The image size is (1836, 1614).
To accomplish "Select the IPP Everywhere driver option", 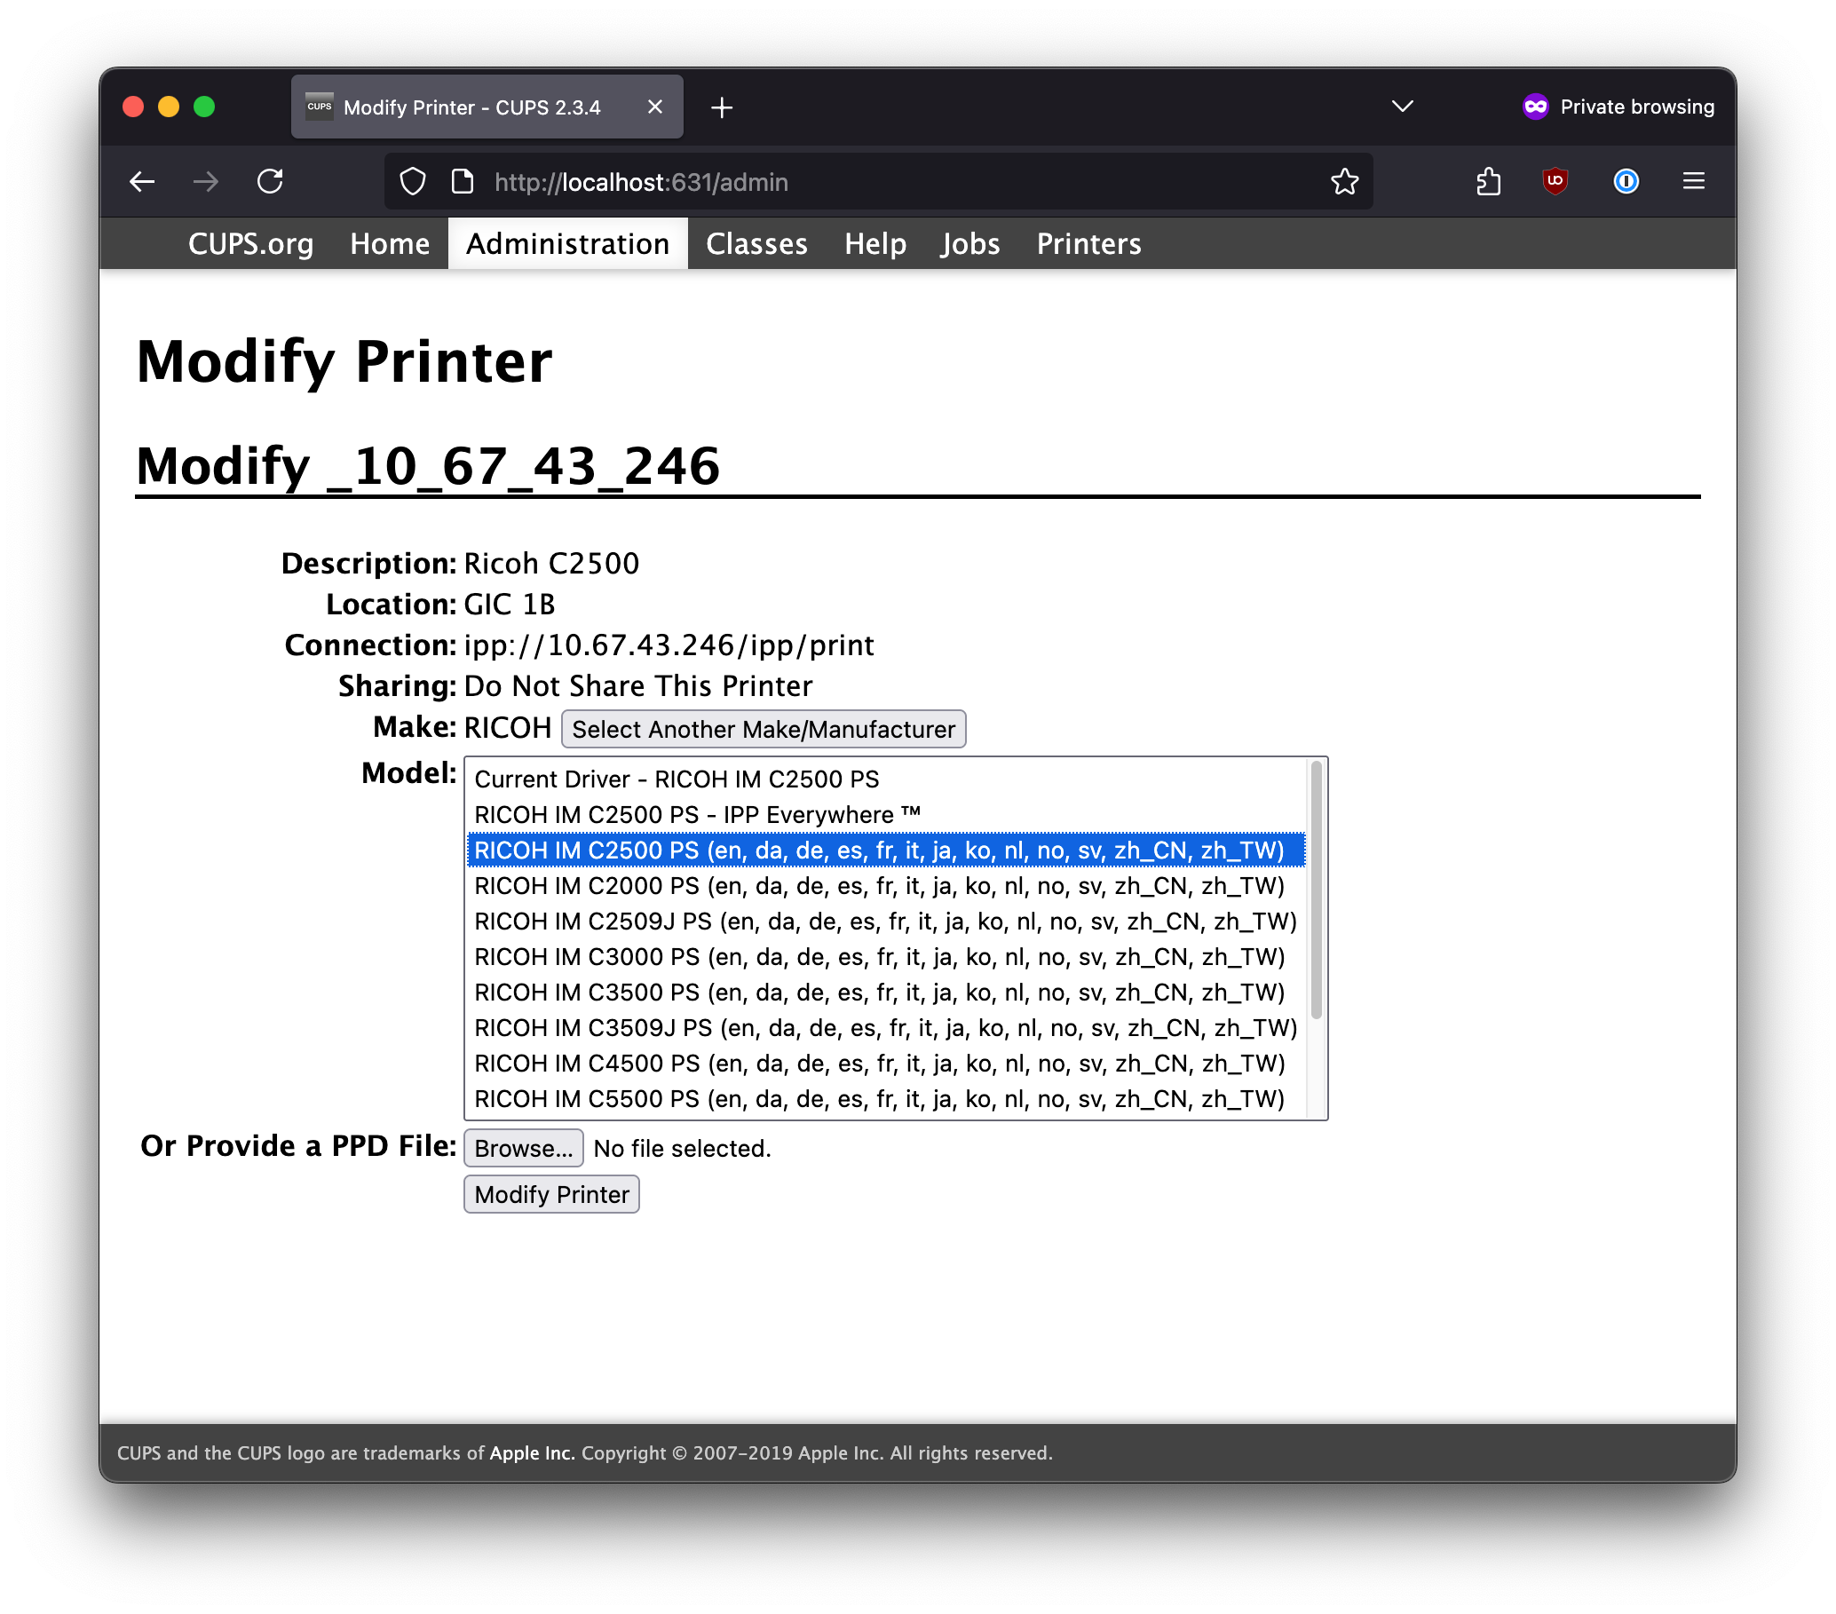I will coord(697,815).
